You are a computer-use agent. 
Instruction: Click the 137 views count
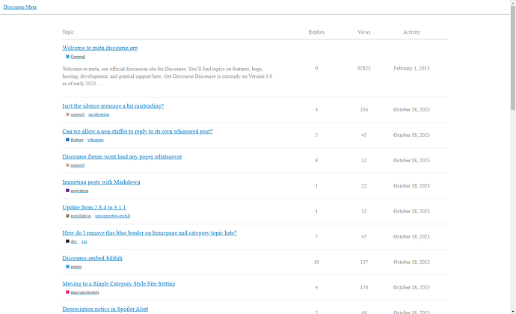click(x=364, y=262)
